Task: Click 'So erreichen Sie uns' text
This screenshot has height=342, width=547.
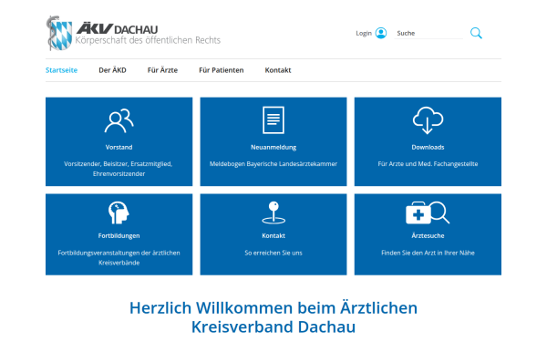Action: point(273,253)
